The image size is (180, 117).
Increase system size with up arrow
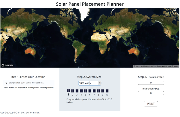pyautogui.click(x=100, y=82)
